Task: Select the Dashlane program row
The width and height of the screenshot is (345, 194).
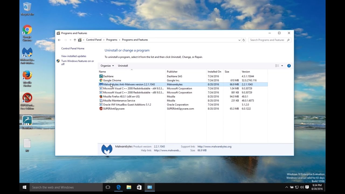Action: coord(183,76)
